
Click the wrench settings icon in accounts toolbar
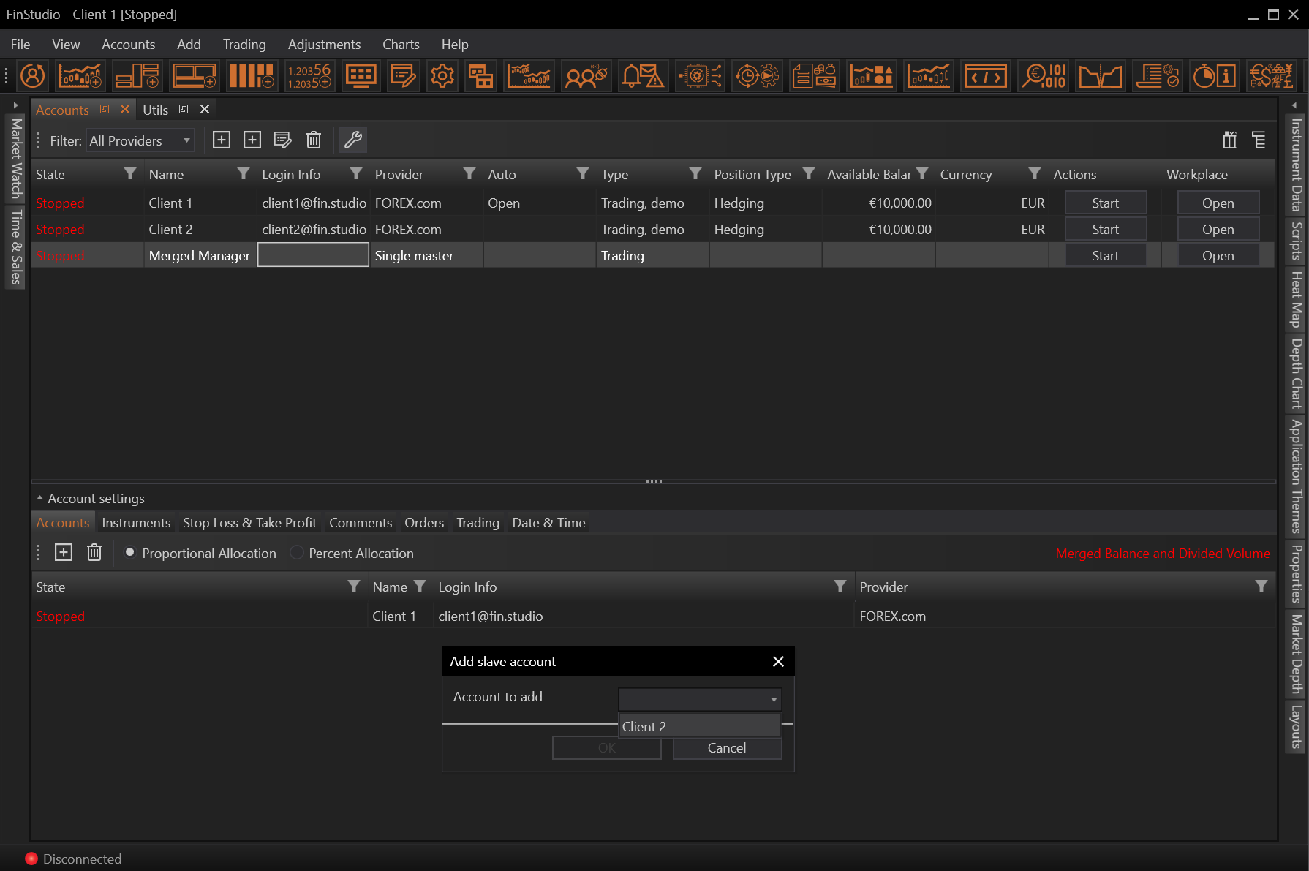(353, 140)
